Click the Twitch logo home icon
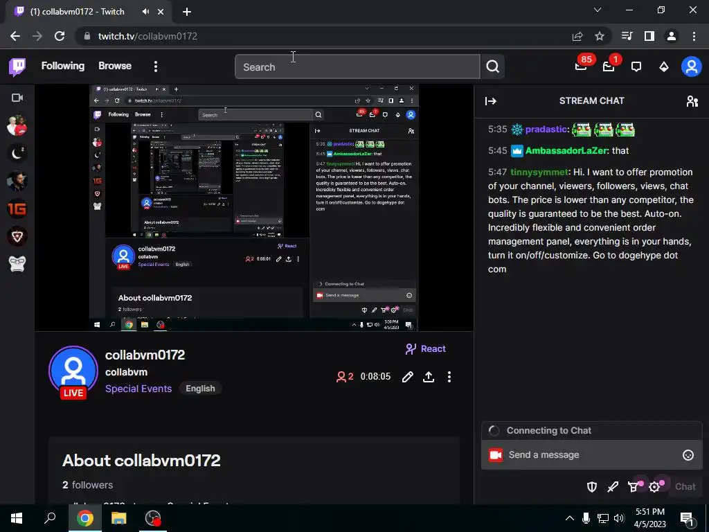The height and width of the screenshot is (532, 709). coord(17,67)
